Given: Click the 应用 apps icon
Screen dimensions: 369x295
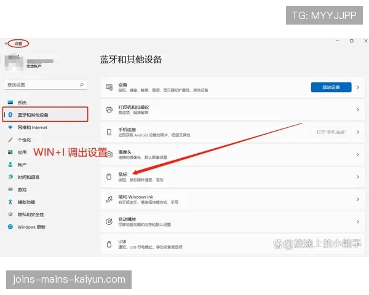Looking at the screenshot, I should [x=10, y=152].
